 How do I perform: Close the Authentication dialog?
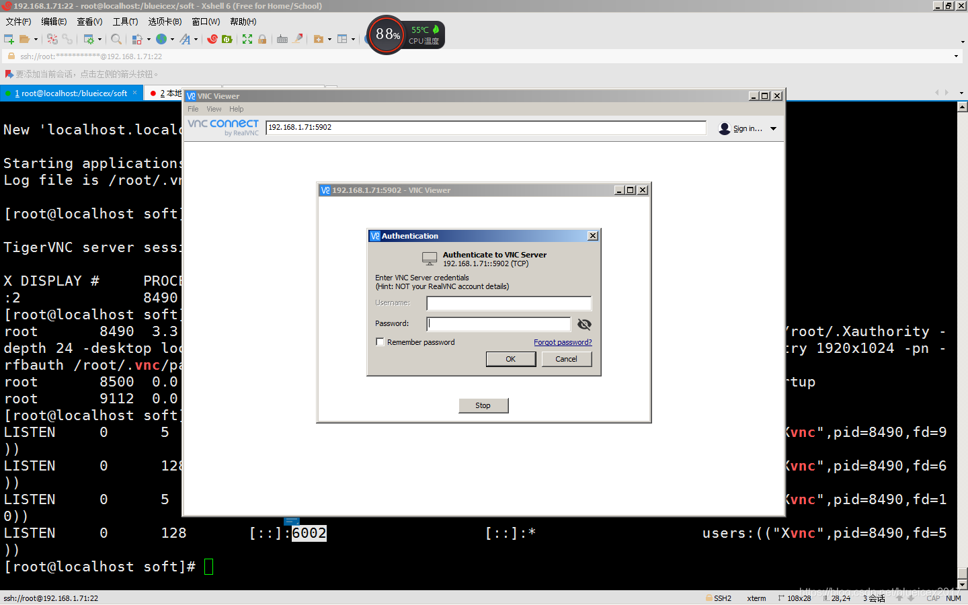(593, 236)
